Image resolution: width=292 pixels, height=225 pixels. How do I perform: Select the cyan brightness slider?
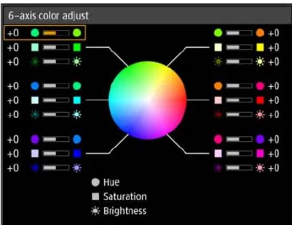point(56,114)
